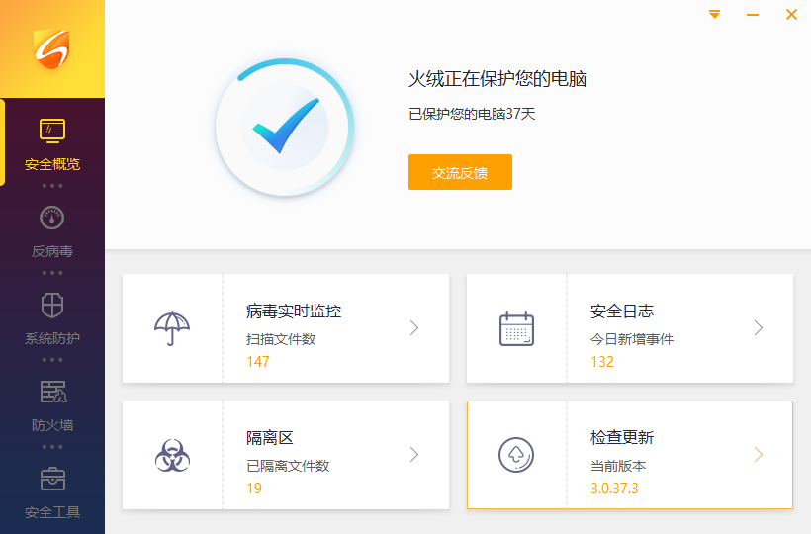811x534 pixels.
Task: Open the top-right triangle dropdown menu
Action: click(x=714, y=15)
